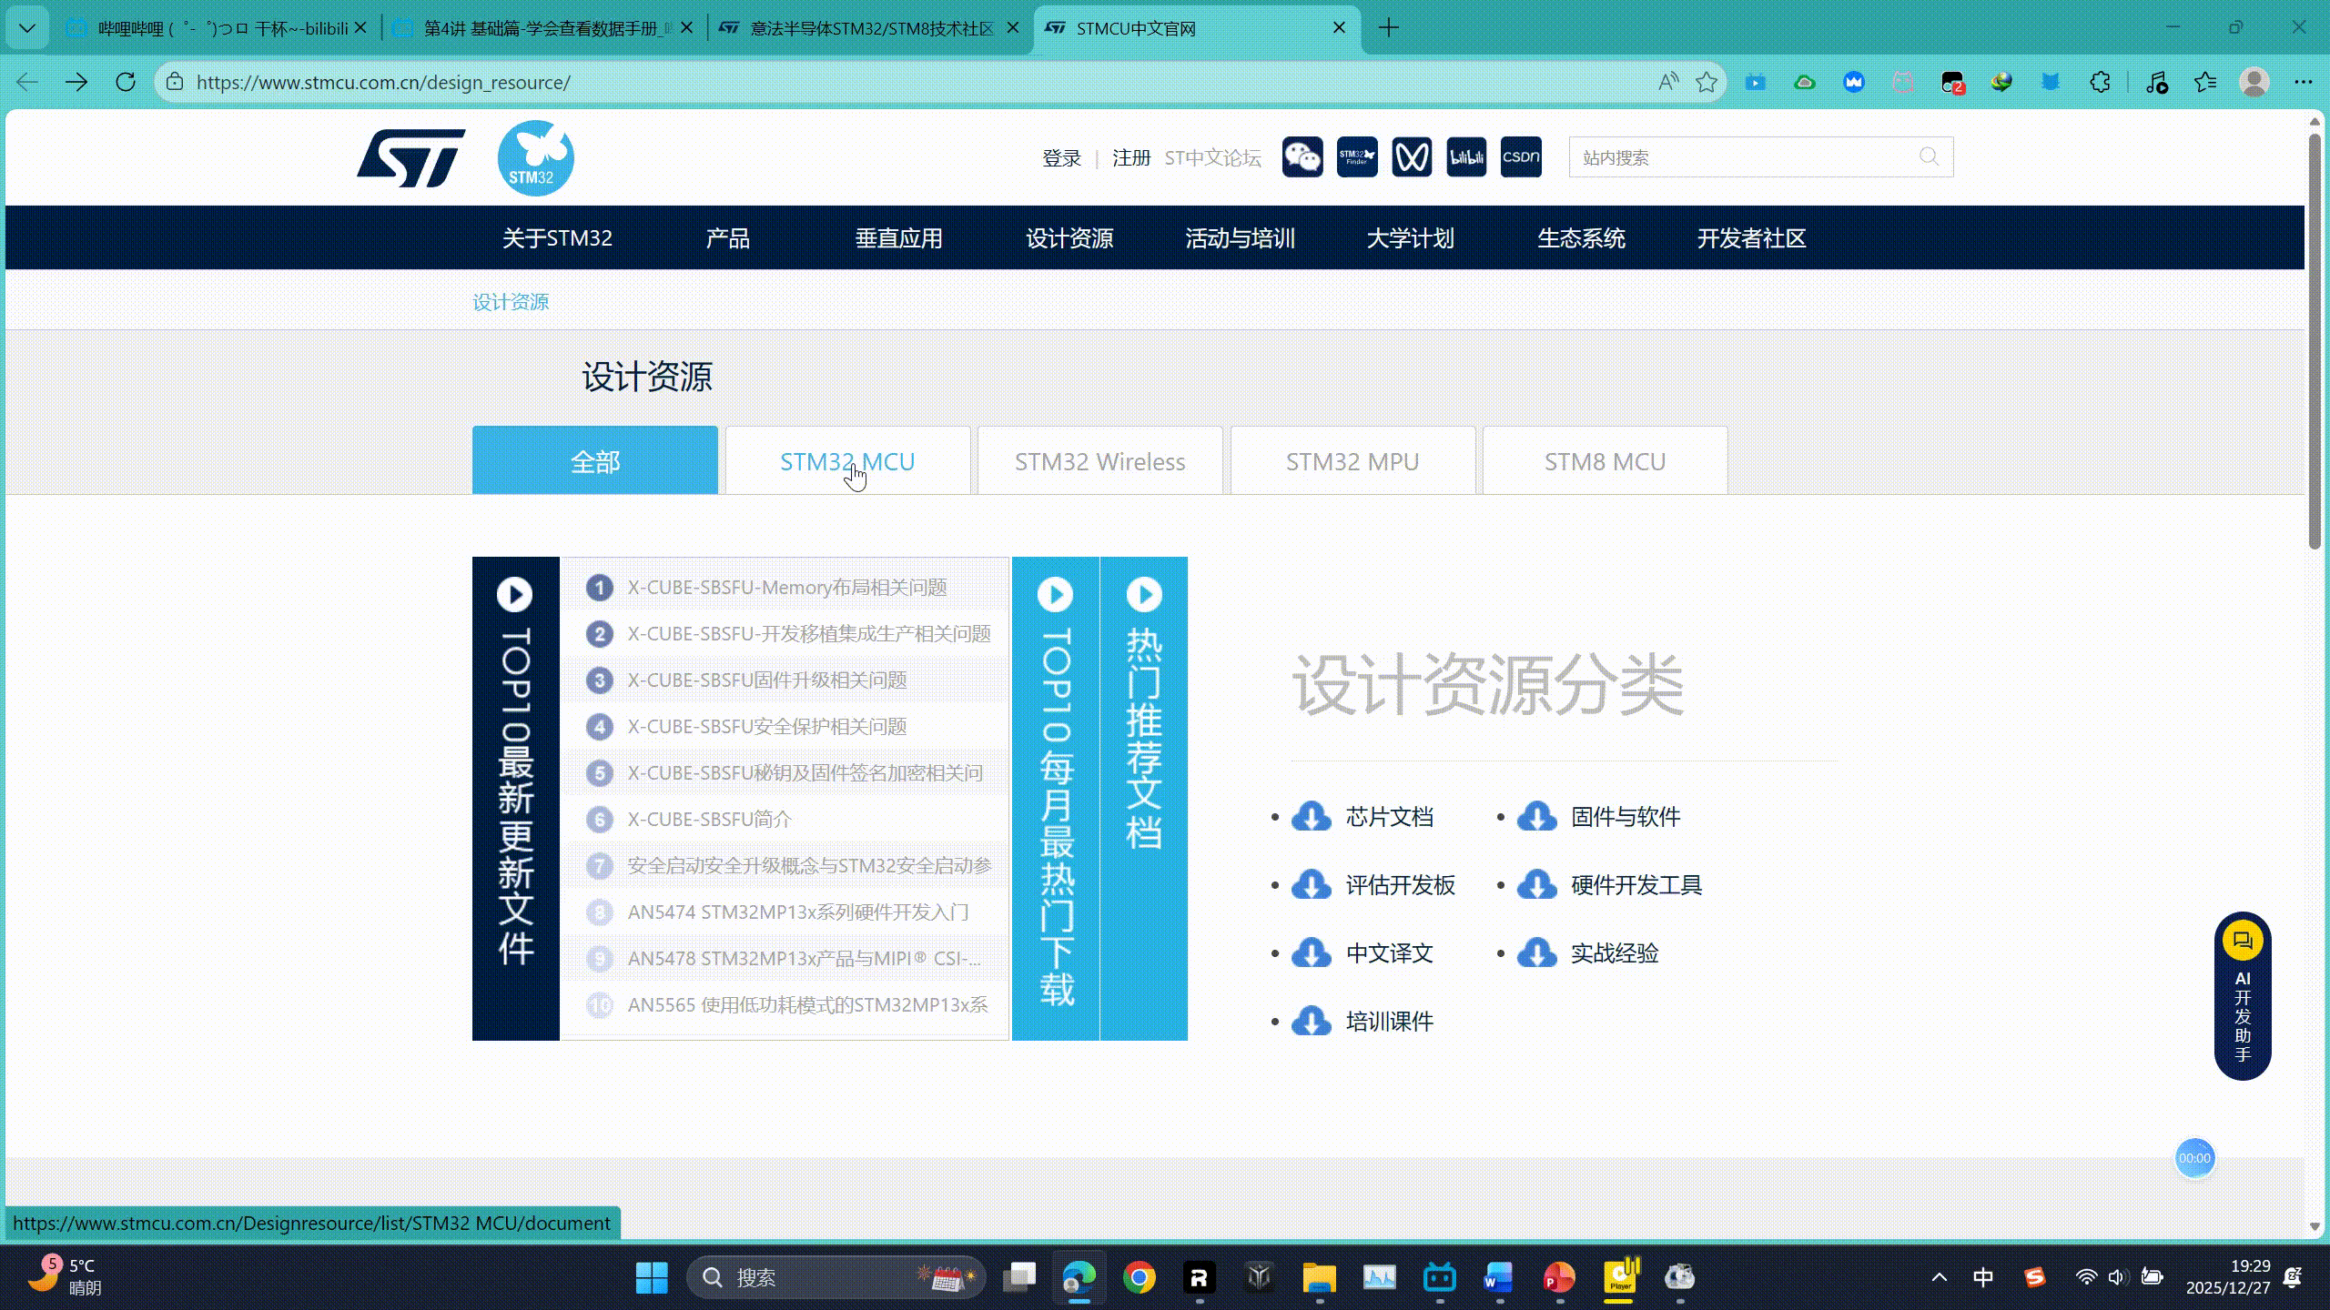Open the volume icon in system tray
Screen dimensions: 2330x1310
2117,1277
